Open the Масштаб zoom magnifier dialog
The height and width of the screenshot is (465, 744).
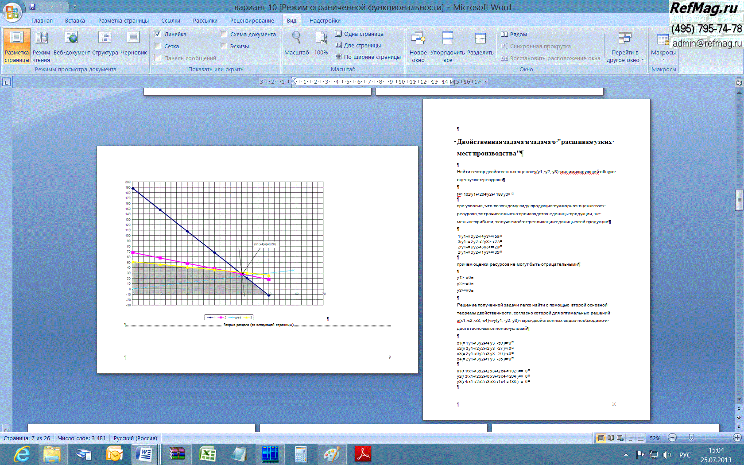click(x=296, y=38)
